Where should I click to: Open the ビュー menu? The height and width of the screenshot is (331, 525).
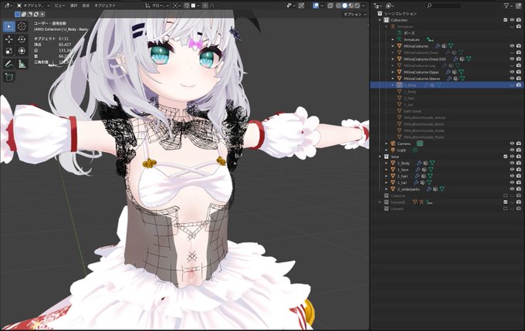click(x=59, y=5)
